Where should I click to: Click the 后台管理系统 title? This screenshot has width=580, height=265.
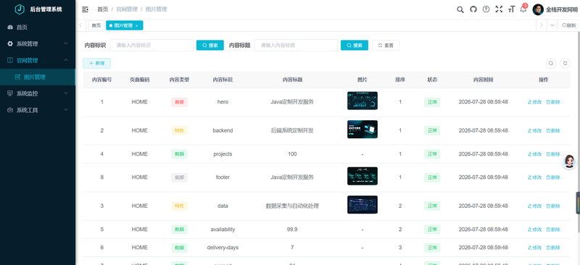[x=46, y=9]
